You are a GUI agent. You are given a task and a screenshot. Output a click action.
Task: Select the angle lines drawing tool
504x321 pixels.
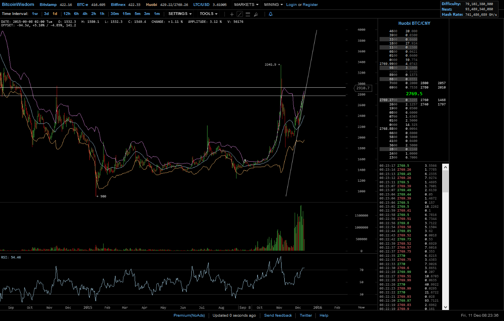pos(256,14)
